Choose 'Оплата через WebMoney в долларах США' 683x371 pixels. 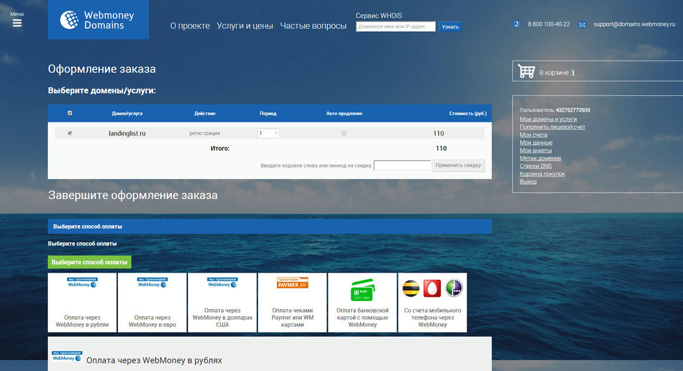pos(222,303)
